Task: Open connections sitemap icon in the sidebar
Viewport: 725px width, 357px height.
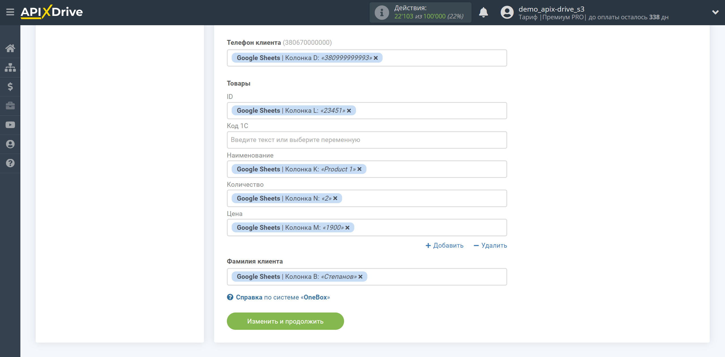Action: (10, 67)
